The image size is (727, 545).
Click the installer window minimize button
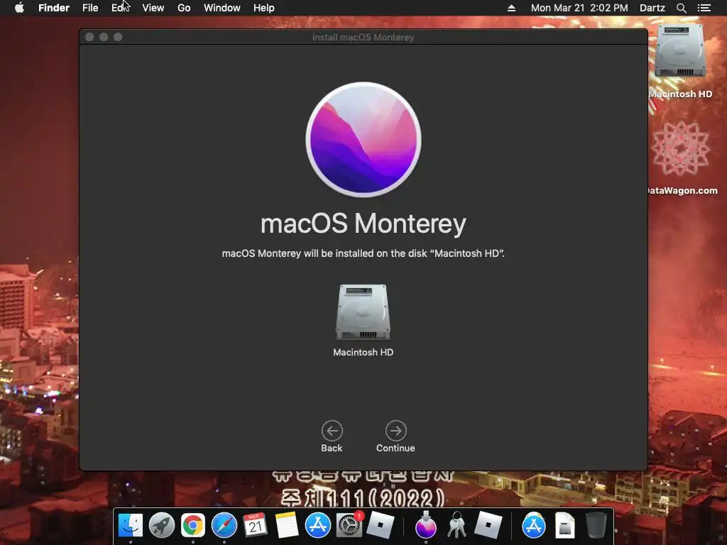(x=104, y=37)
